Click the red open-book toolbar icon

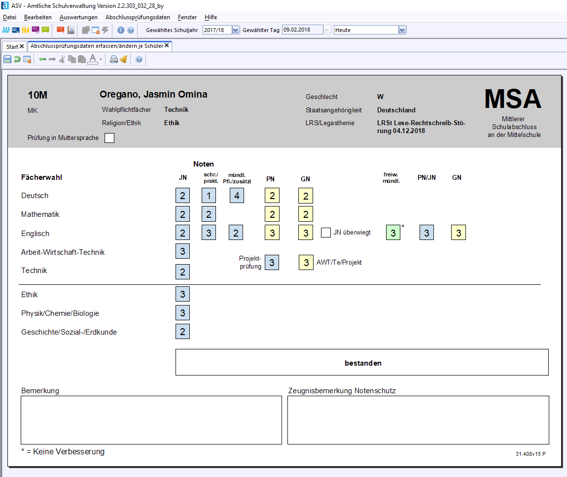(60, 30)
